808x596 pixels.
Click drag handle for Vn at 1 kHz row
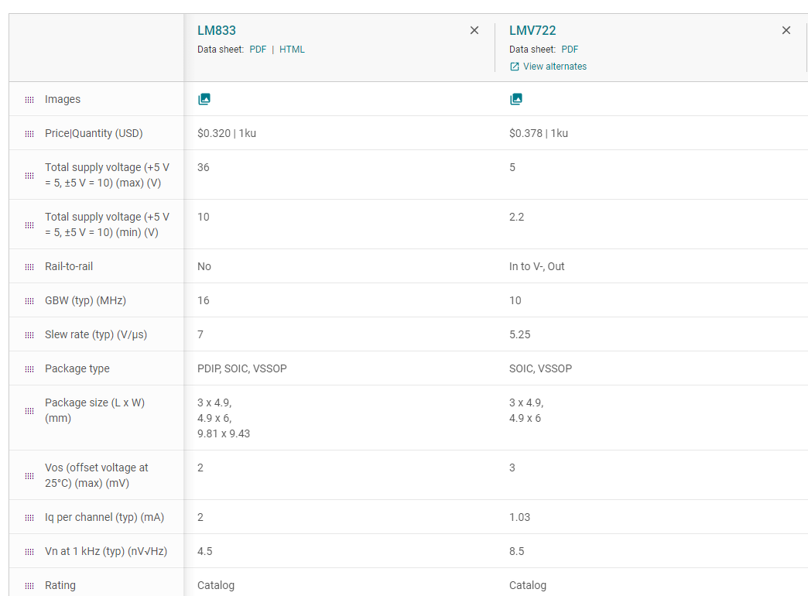pyautogui.click(x=29, y=551)
